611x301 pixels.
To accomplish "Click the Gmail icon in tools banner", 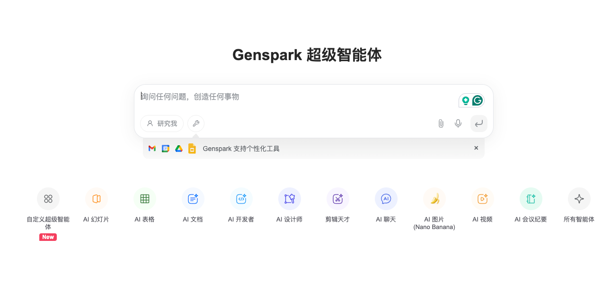I will click(152, 149).
